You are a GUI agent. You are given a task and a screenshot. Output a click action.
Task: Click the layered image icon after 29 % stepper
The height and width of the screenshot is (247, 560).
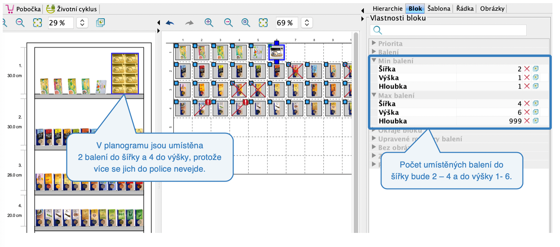pos(100,23)
